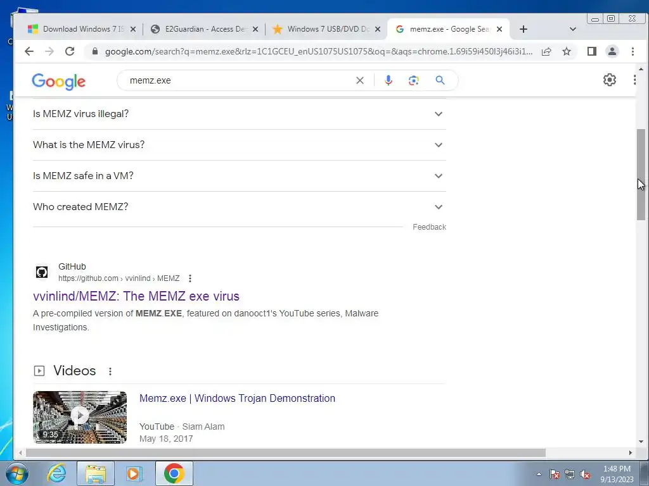This screenshot has width=649, height=486.
Task: Start a voice search with microphone
Action: click(x=389, y=80)
